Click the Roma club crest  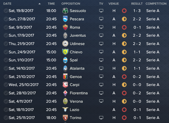(65, 27)
